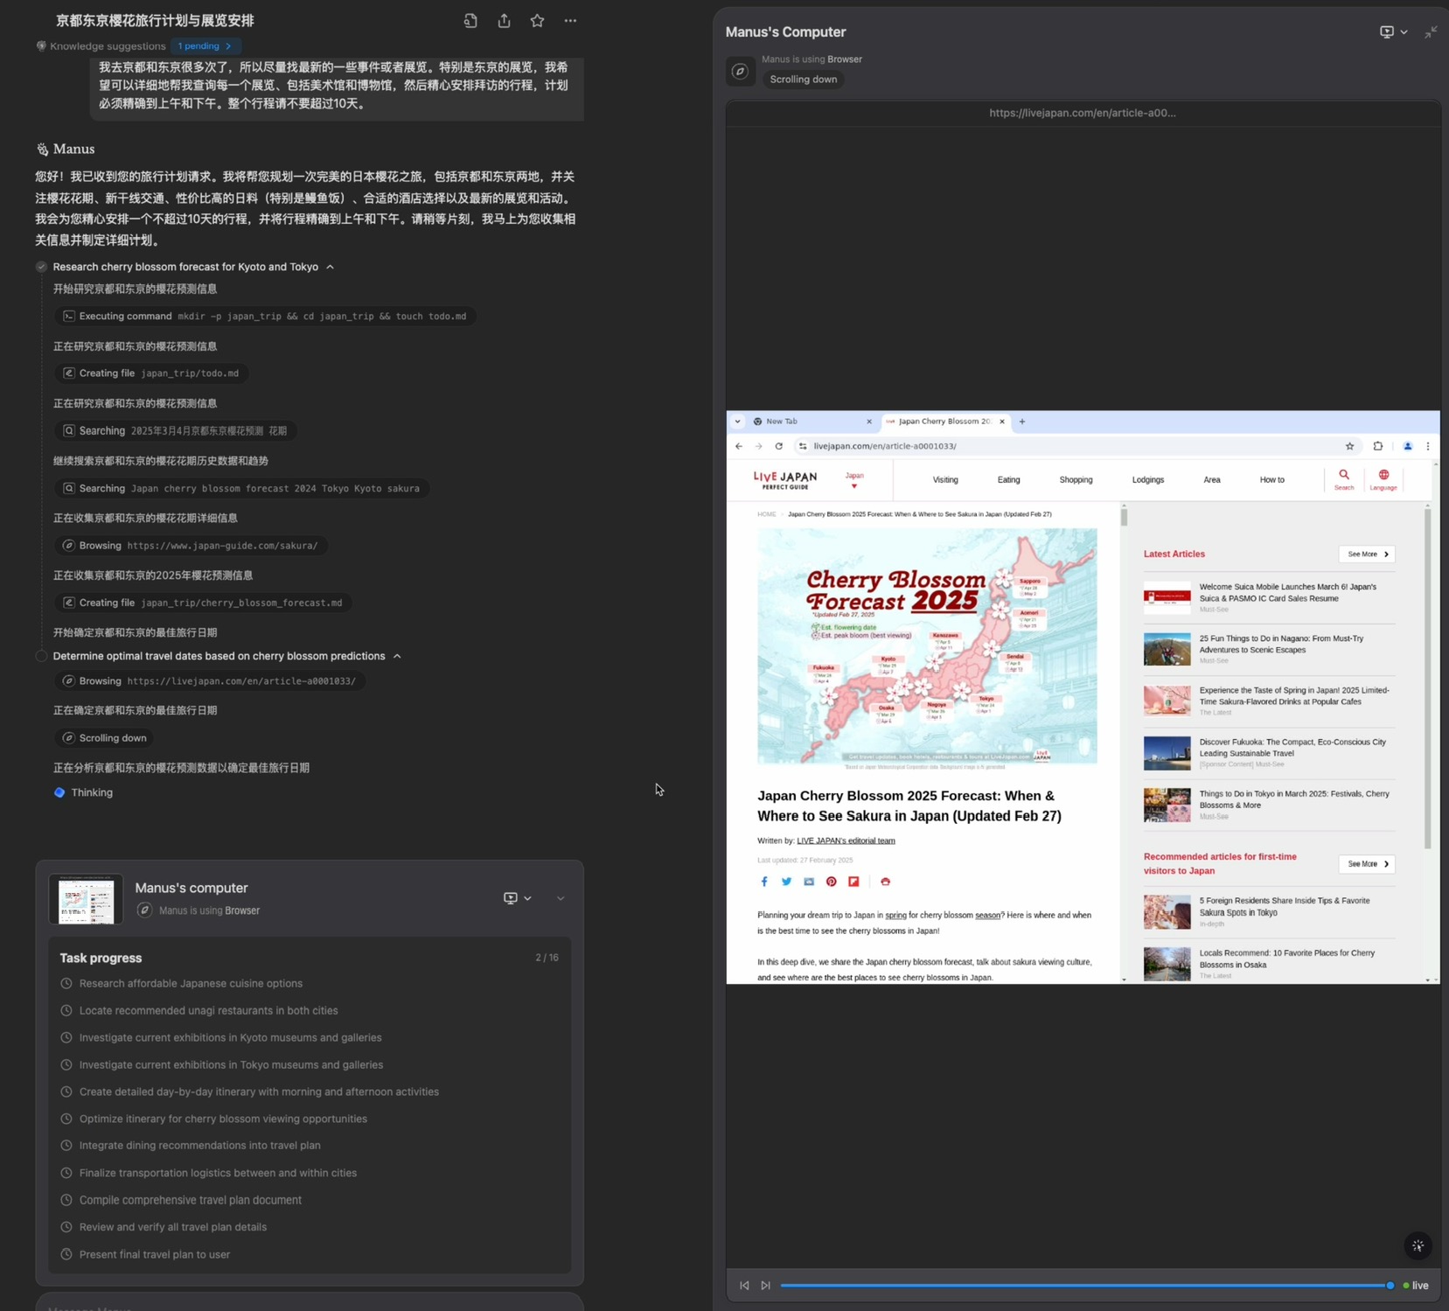Image resolution: width=1449 pixels, height=1311 pixels.
Task: Collapse the Task progress card chevron
Action: pyautogui.click(x=561, y=898)
